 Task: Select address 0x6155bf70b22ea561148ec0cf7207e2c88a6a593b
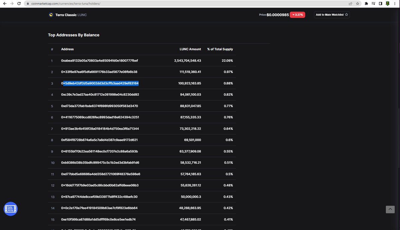pyautogui.click(x=99, y=151)
